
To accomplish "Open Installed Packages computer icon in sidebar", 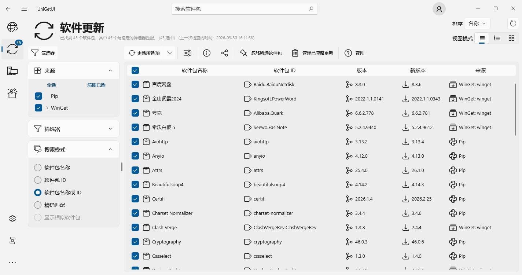I will click(12, 71).
